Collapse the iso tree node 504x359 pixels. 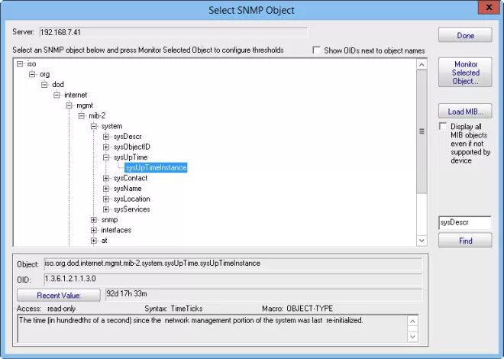[x=20, y=64]
